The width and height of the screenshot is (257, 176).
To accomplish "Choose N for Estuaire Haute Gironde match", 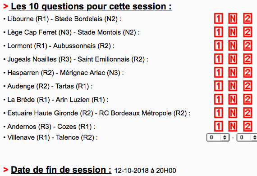I will [x=233, y=113].
